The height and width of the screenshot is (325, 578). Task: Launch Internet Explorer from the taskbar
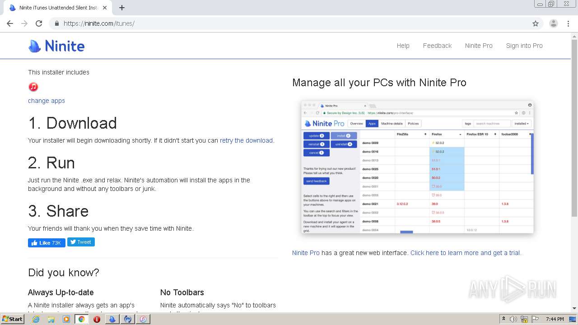click(x=36, y=319)
